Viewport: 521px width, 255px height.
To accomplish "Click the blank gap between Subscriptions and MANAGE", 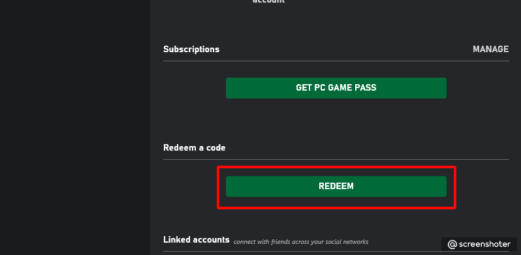I will (x=345, y=49).
